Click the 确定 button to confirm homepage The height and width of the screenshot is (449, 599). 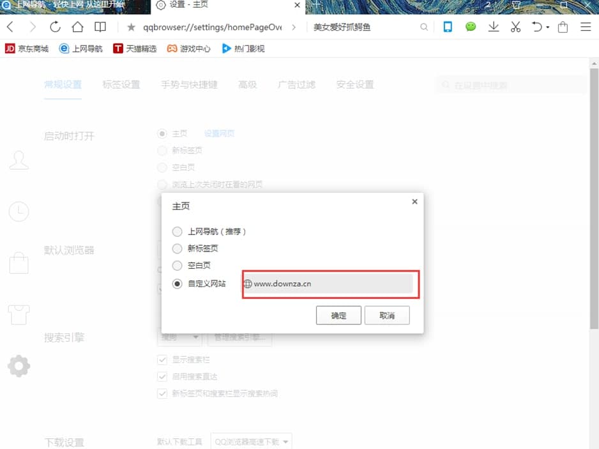tap(338, 315)
